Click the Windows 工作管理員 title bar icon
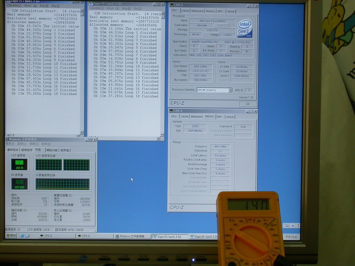355x266 pixels. point(7,139)
